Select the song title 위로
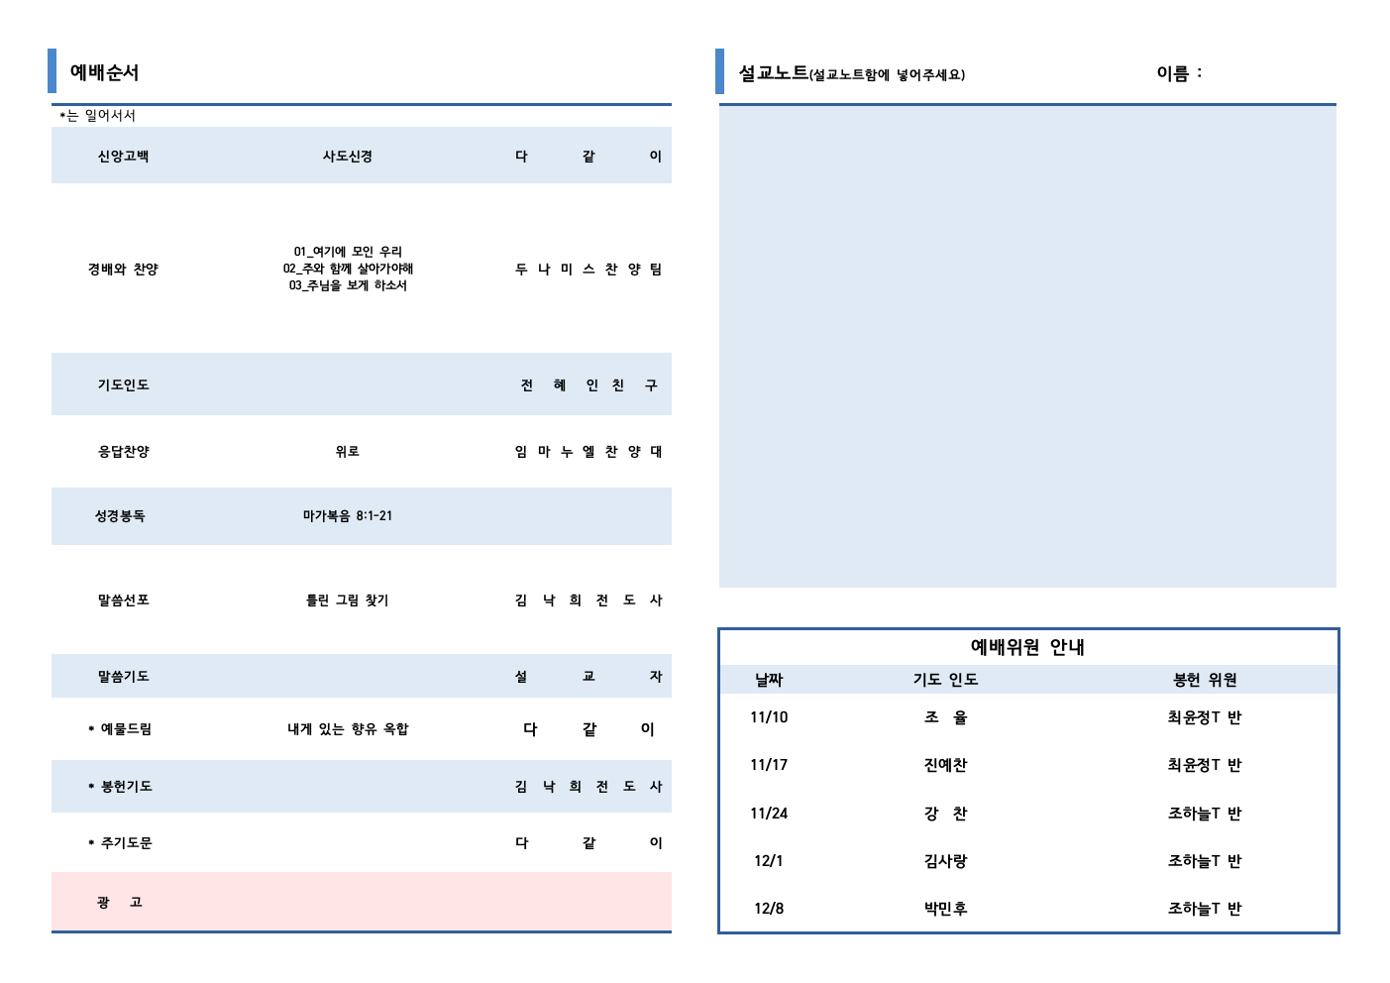This screenshot has width=1390, height=983. 348,451
